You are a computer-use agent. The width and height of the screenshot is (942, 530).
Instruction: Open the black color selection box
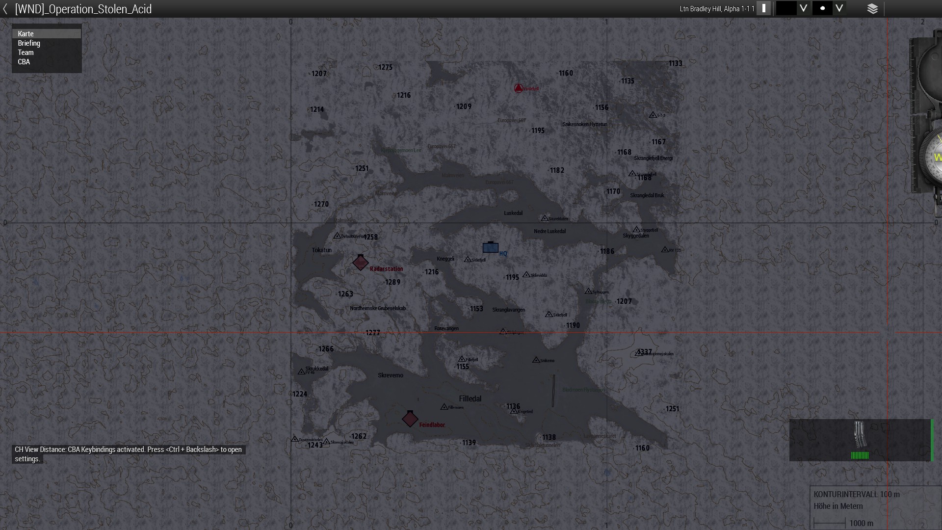pyautogui.click(x=786, y=8)
